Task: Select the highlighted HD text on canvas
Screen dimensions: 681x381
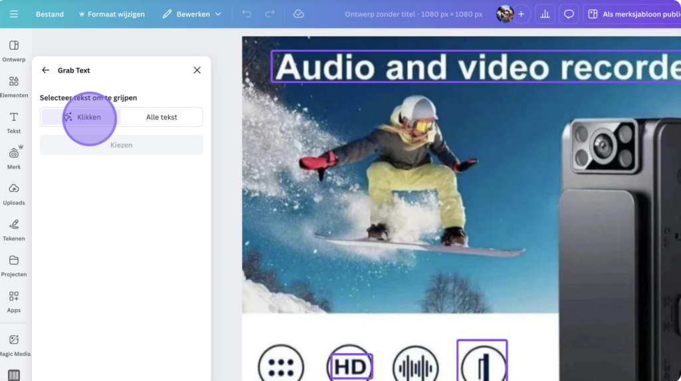Action: click(x=351, y=366)
